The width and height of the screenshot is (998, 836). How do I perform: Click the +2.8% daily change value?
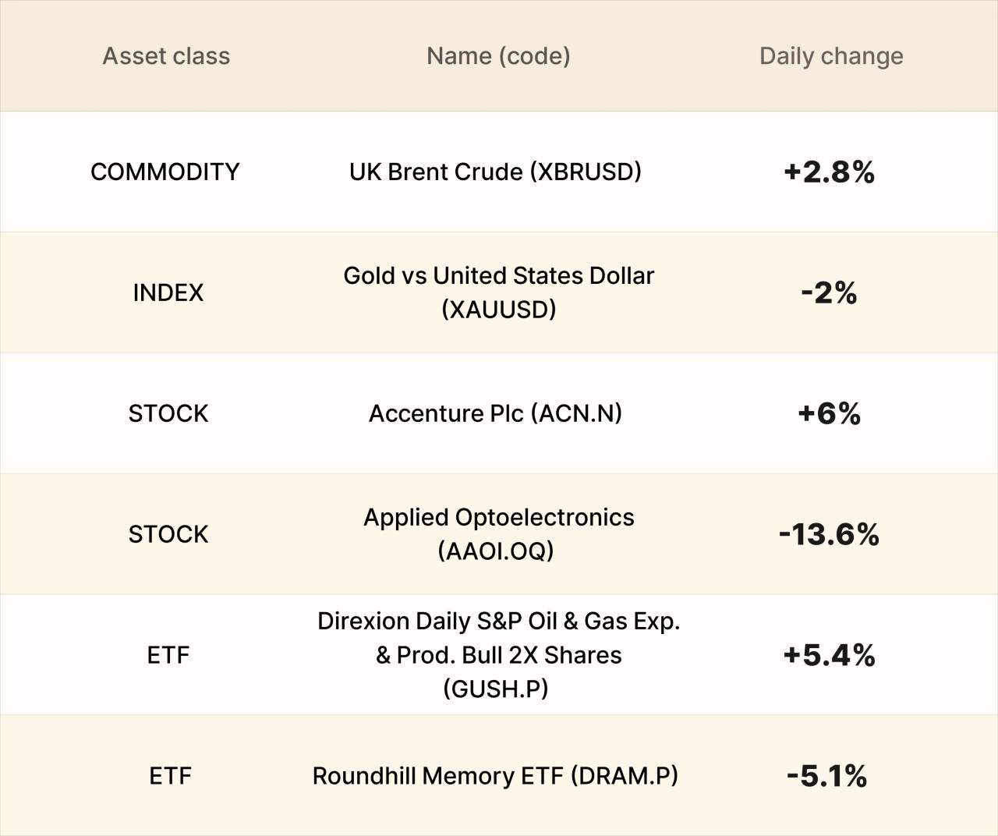[830, 172]
